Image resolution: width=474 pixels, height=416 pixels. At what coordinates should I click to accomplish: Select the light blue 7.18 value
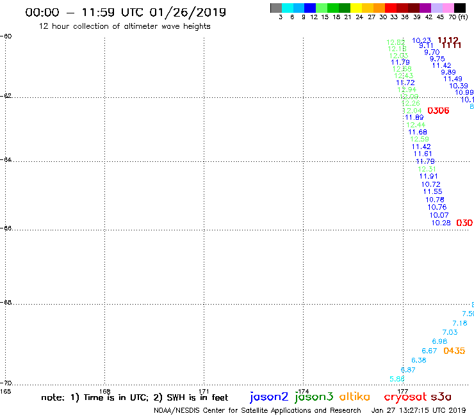pyautogui.click(x=460, y=323)
